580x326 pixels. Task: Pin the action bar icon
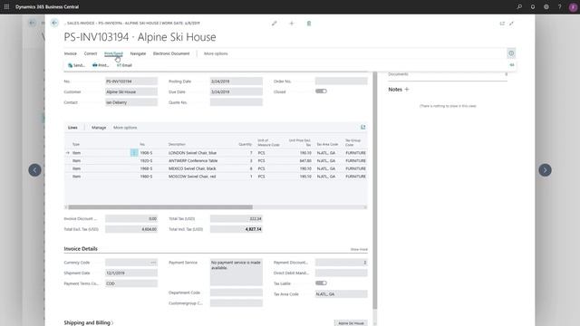512,65
